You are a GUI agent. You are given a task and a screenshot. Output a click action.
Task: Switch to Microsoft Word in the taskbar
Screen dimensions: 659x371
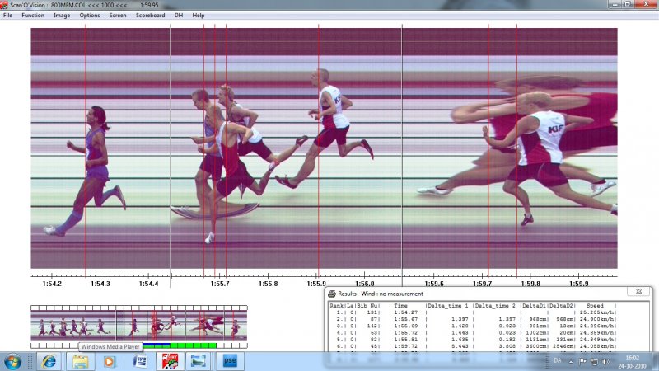[x=139, y=361]
